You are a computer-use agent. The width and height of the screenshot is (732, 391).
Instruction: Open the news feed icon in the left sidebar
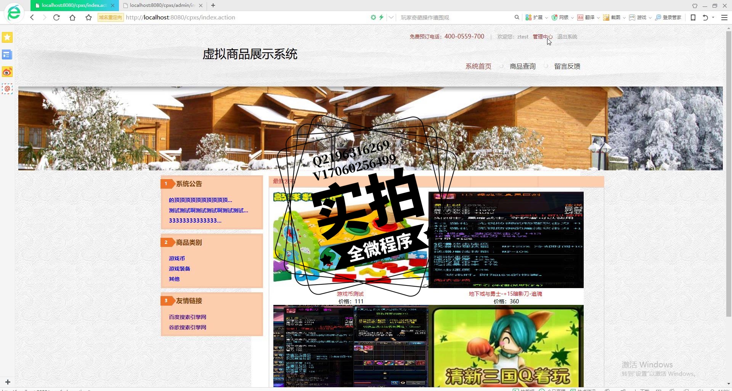(7, 55)
